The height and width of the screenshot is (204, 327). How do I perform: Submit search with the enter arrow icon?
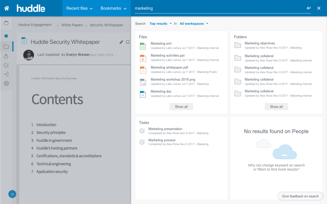tap(309, 8)
